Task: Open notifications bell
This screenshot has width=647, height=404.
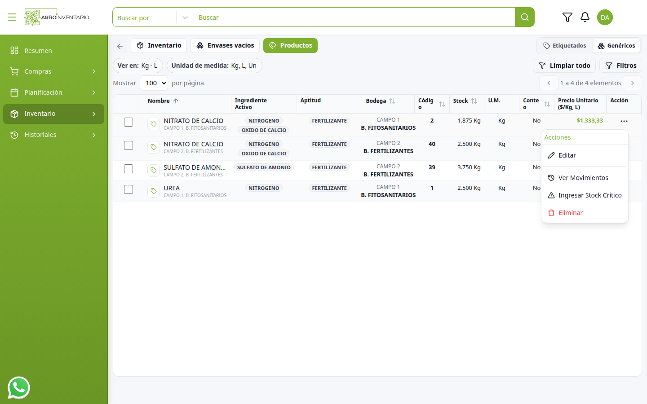Action: (x=585, y=17)
